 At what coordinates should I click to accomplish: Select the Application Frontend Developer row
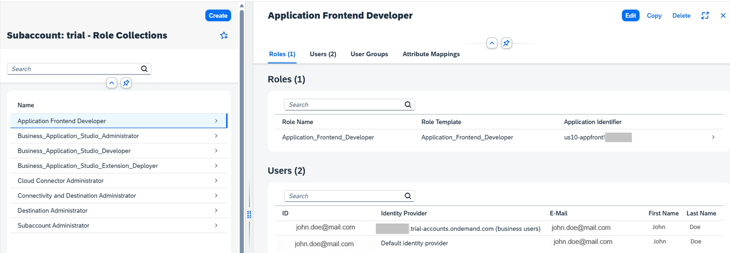click(119, 121)
